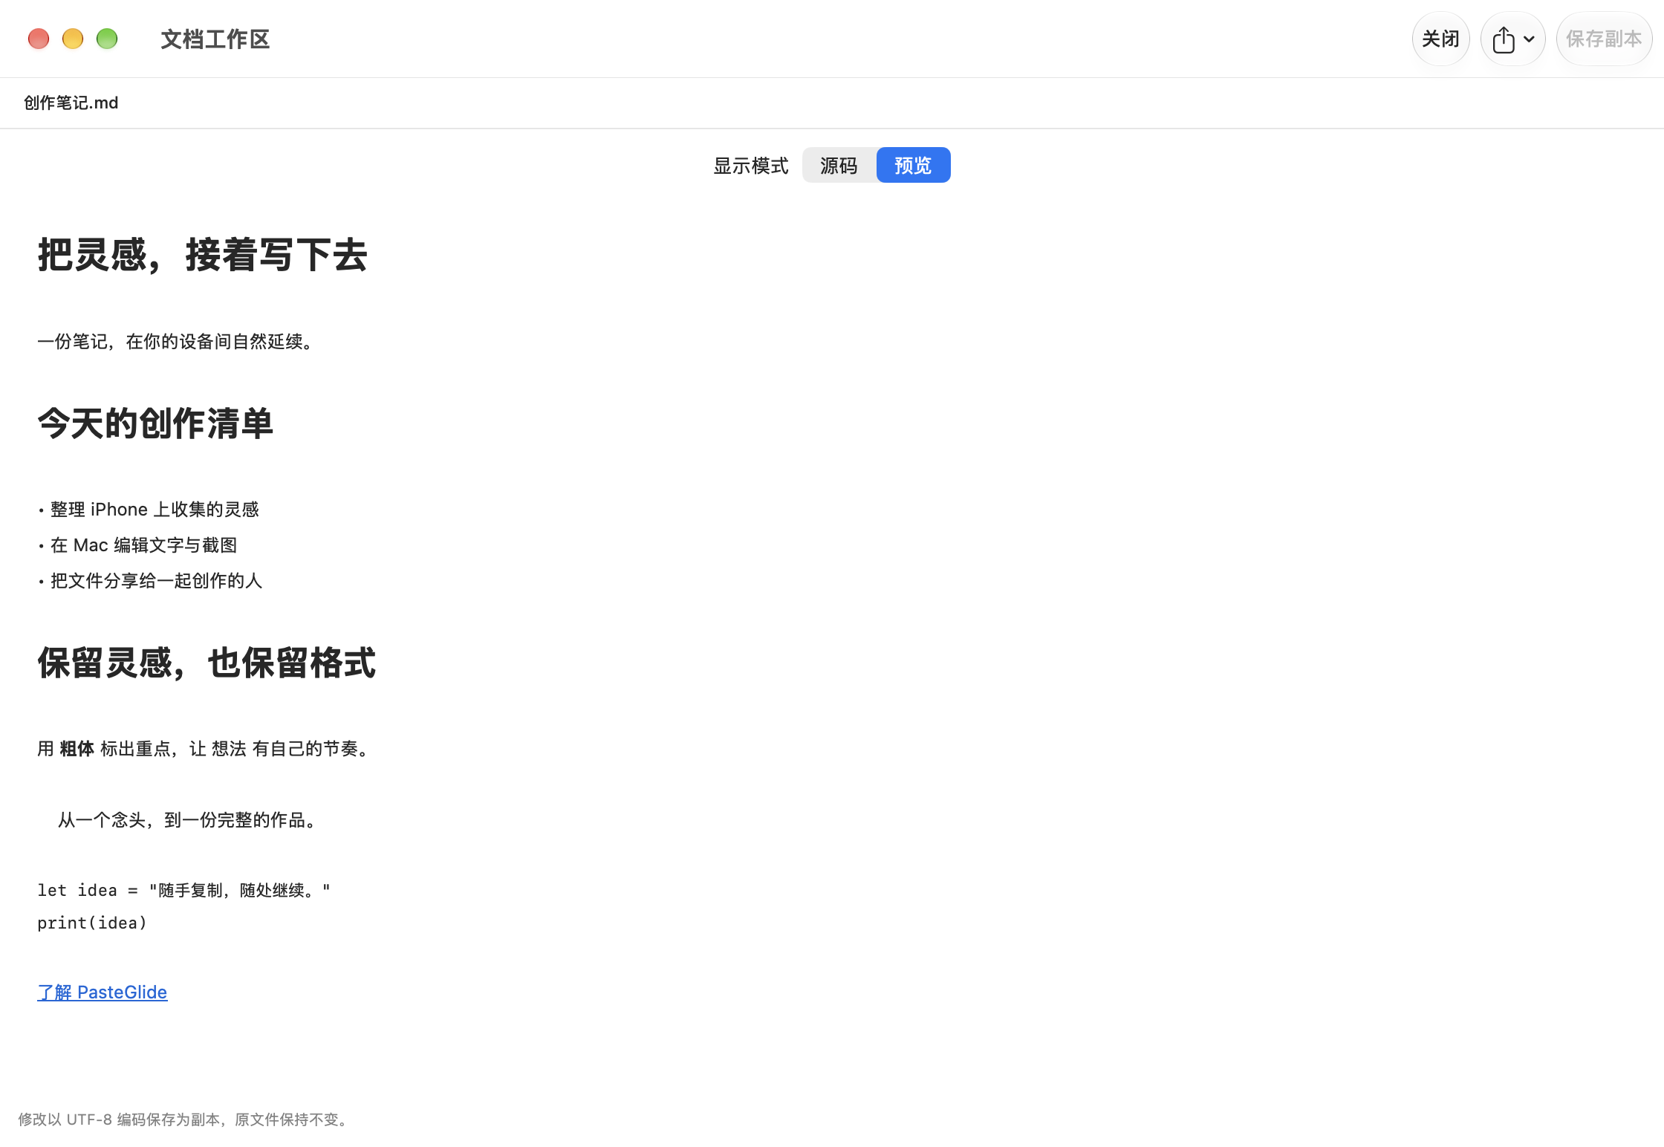Image resolution: width=1664 pixels, height=1147 pixels.
Task: Switch display mode to 源码
Action: tap(839, 165)
